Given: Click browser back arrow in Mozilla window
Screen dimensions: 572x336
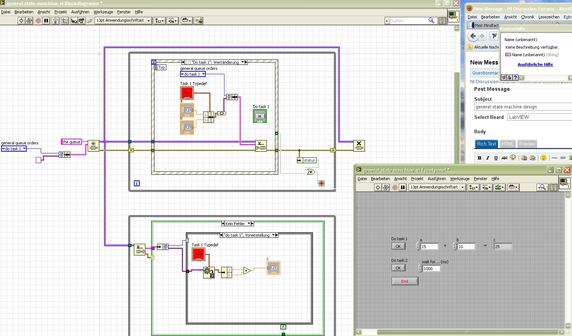Looking at the screenshot, I should tap(473, 36).
